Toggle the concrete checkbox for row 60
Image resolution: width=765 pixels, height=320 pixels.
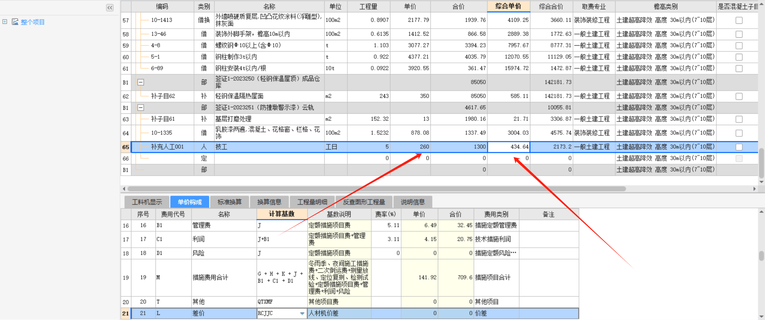(x=739, y=57)
